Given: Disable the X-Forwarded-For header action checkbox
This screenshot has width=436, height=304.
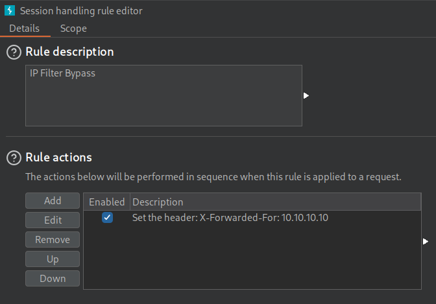Looking at the screenshot, I should tap(107, 218).
